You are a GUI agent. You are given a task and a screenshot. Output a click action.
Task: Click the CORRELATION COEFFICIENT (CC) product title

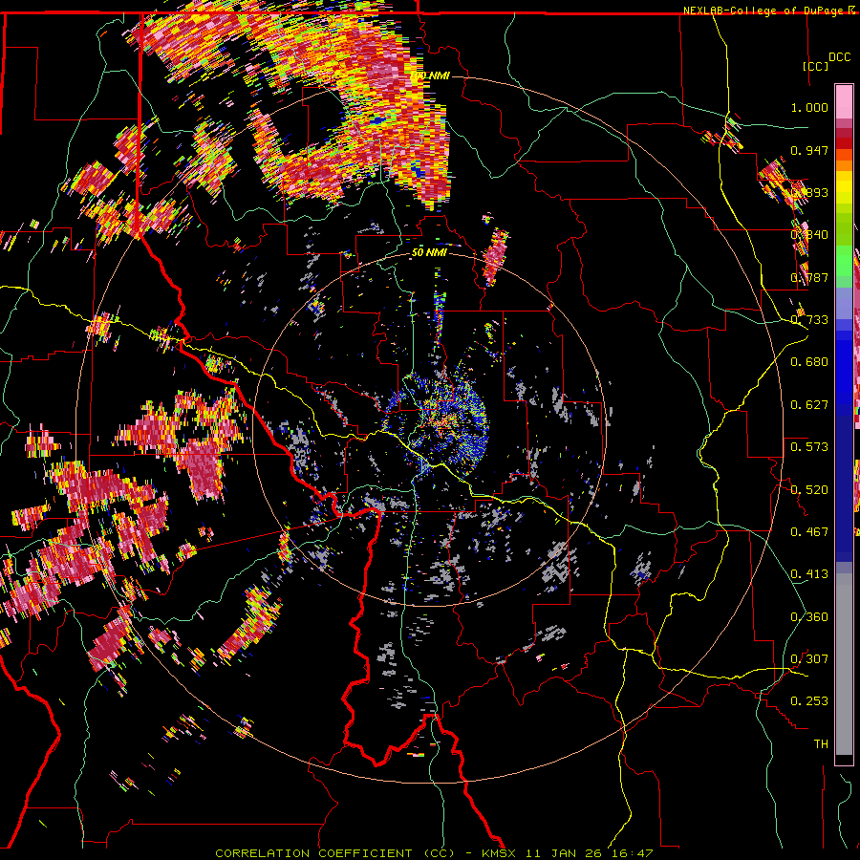[334, 853]
